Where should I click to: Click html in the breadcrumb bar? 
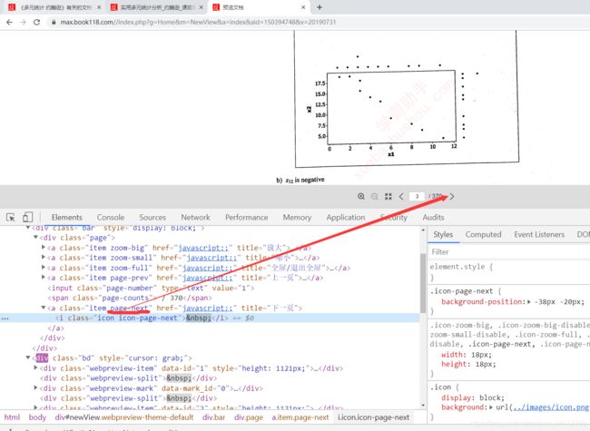tap(12, 417)
